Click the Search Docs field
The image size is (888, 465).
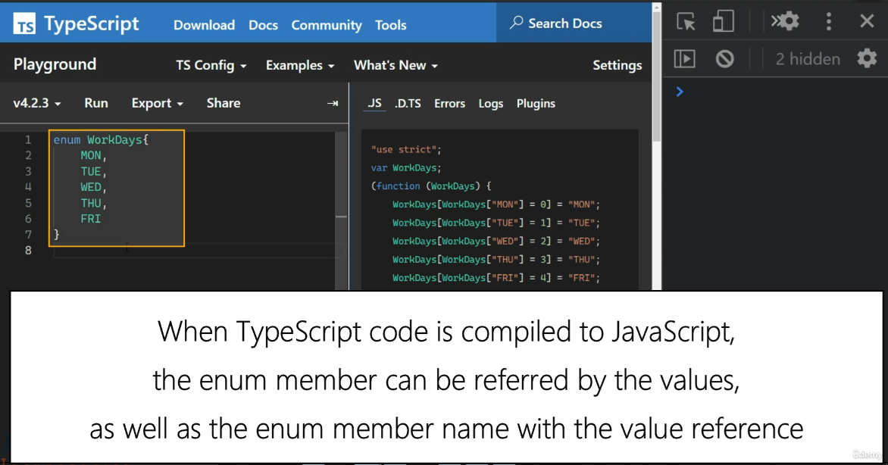click(x=574, y=23)
